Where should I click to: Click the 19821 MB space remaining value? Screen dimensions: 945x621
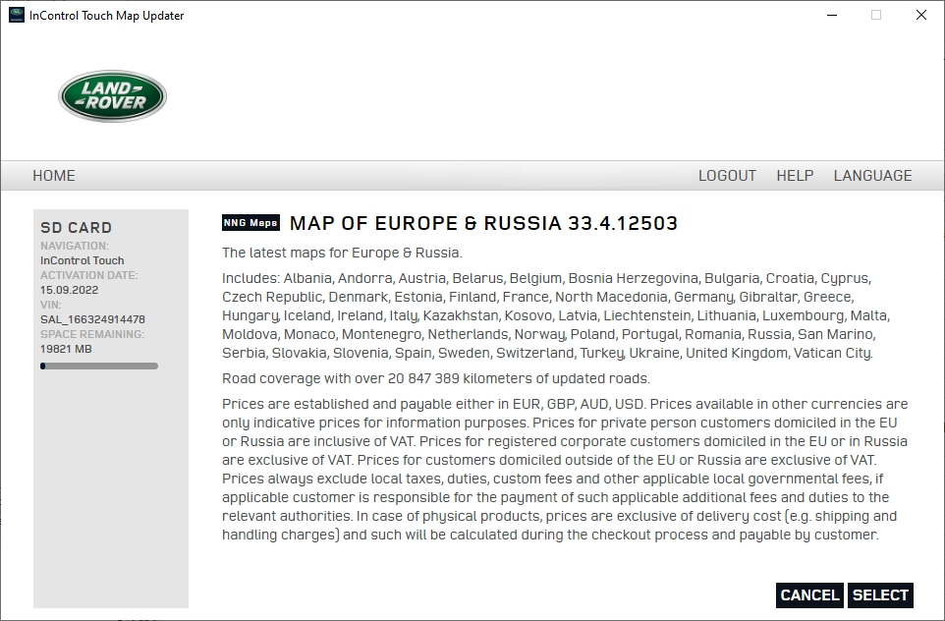66,349
